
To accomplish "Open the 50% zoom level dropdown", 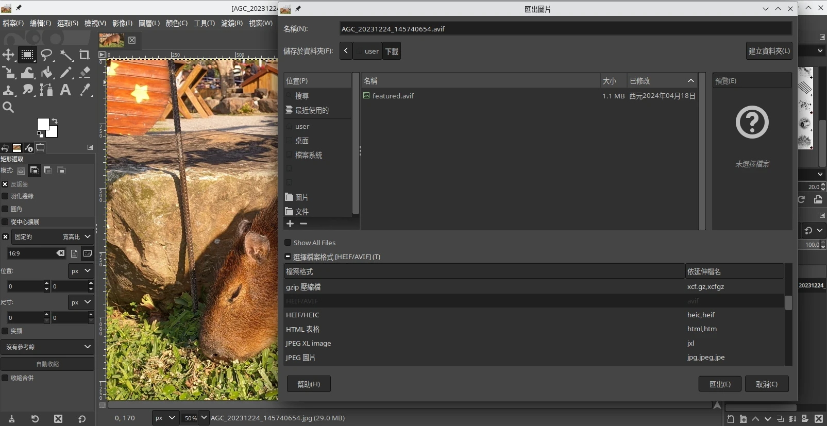I will point(204,418).
